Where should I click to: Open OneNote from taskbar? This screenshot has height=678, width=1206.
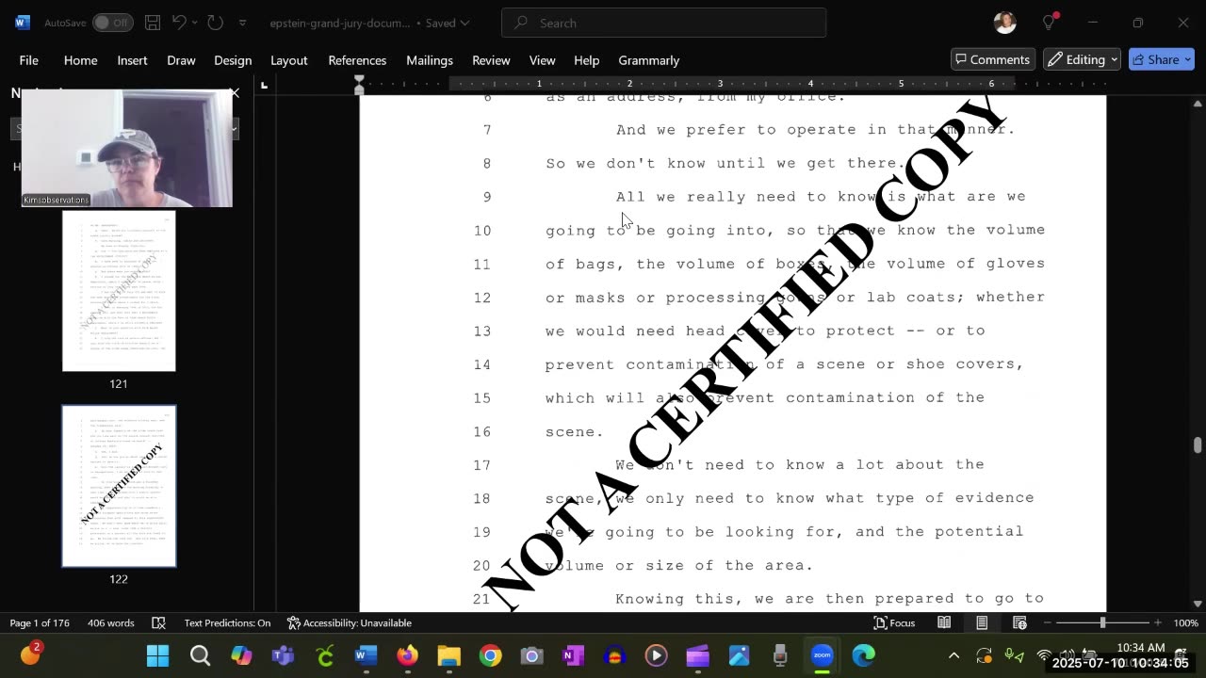[573, 655]
